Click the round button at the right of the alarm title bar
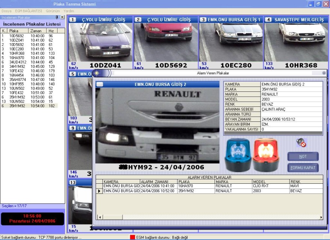 point(324,73)
